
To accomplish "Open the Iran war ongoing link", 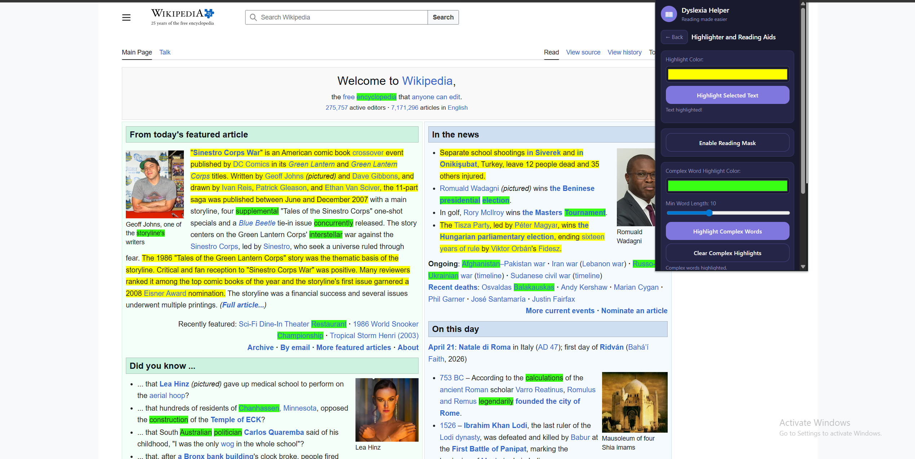I will (x=565, y=264).
